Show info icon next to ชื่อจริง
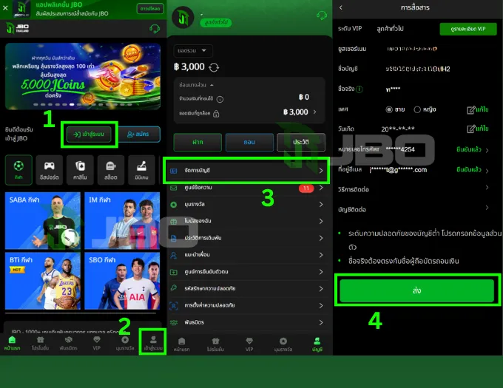Image resolution: width=503 pixels, height=388 pixels. [x=359, y=89]
